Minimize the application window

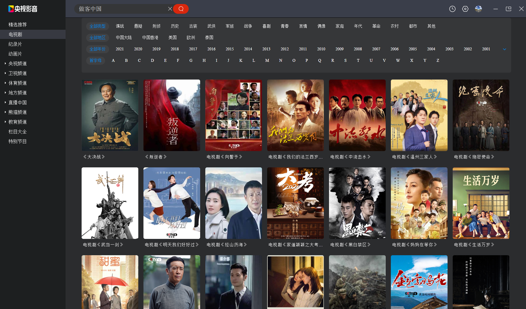[496, 9]
